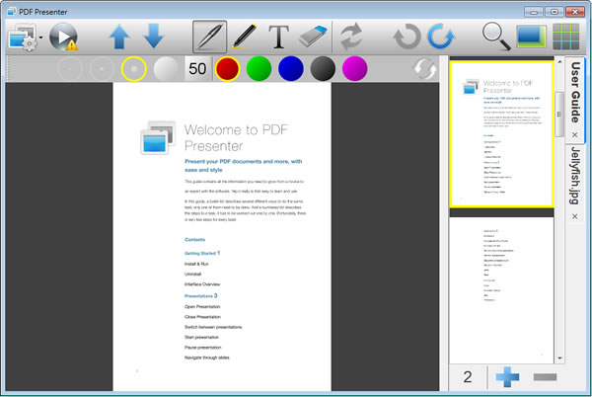Choose the yellow-outlined pen size circle

[134, 69]
